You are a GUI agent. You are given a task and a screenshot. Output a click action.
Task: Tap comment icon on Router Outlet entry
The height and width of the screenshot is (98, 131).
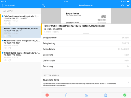5,36
